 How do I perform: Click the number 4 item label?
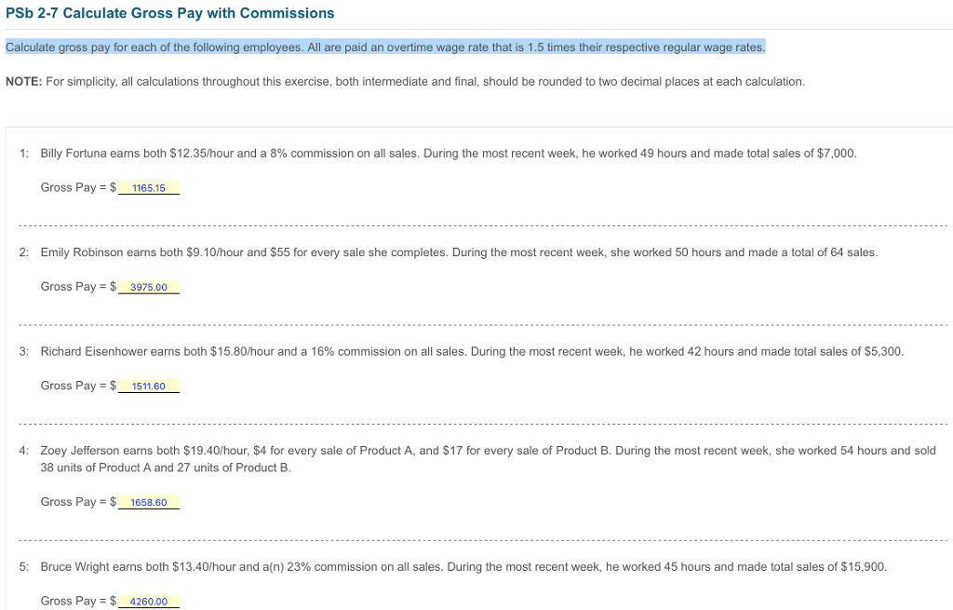click(x=22, y=450)
